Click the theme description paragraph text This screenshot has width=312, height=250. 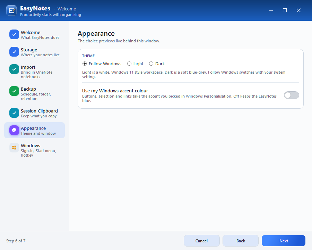pos(184,74)
